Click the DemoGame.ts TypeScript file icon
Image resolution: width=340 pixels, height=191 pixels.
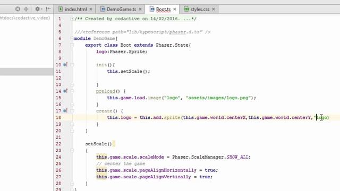tap(103, 9)
